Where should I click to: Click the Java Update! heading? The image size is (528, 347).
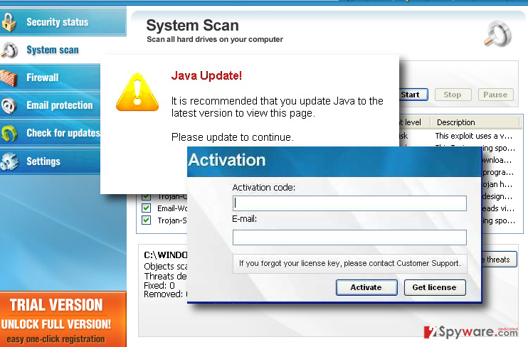(x=206, y=75)
